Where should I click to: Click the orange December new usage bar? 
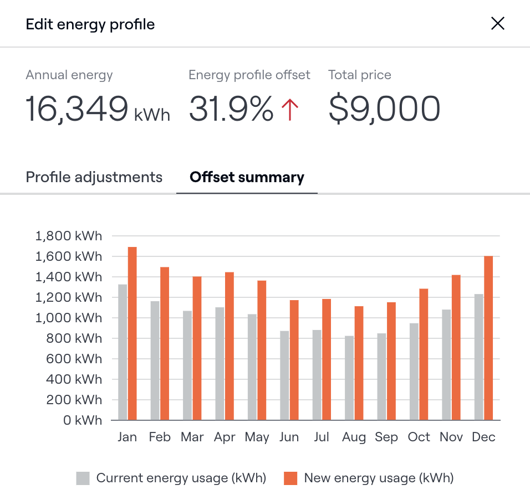point(488,338)
